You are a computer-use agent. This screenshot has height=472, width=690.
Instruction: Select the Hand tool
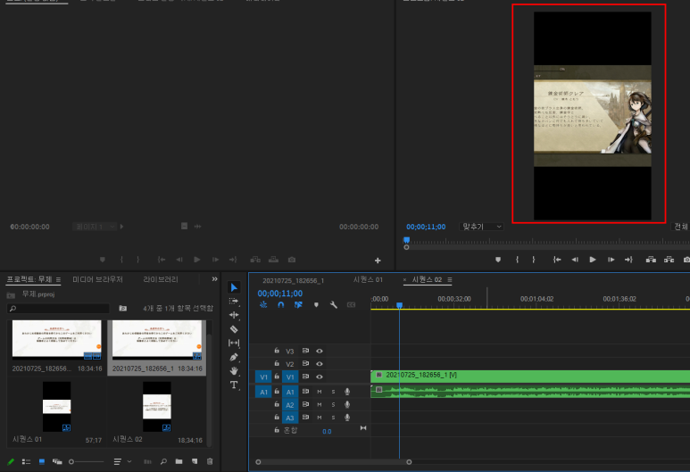234,371
